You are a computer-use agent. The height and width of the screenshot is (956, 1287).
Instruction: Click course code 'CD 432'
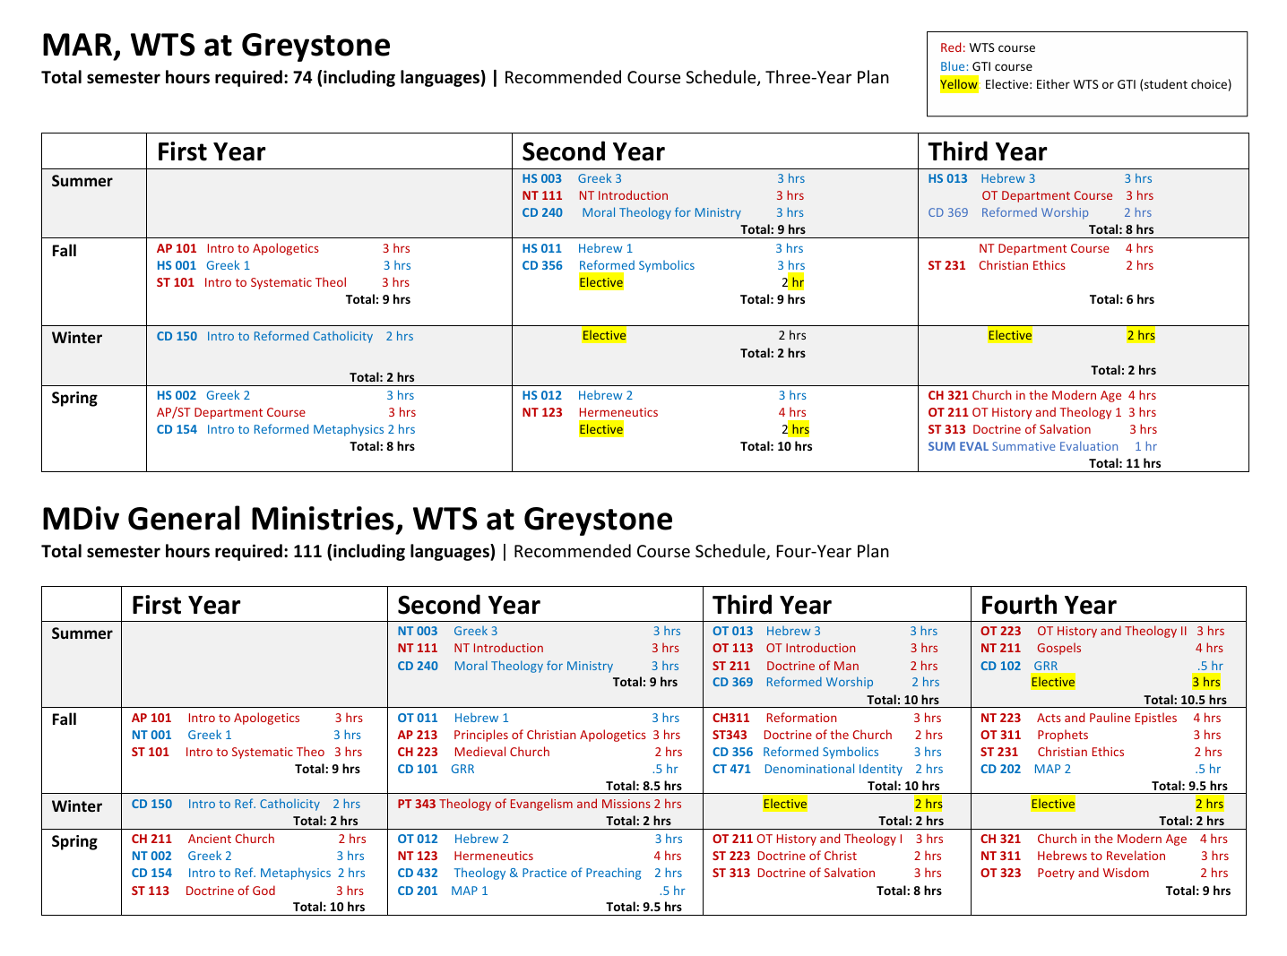pos(418,874)
